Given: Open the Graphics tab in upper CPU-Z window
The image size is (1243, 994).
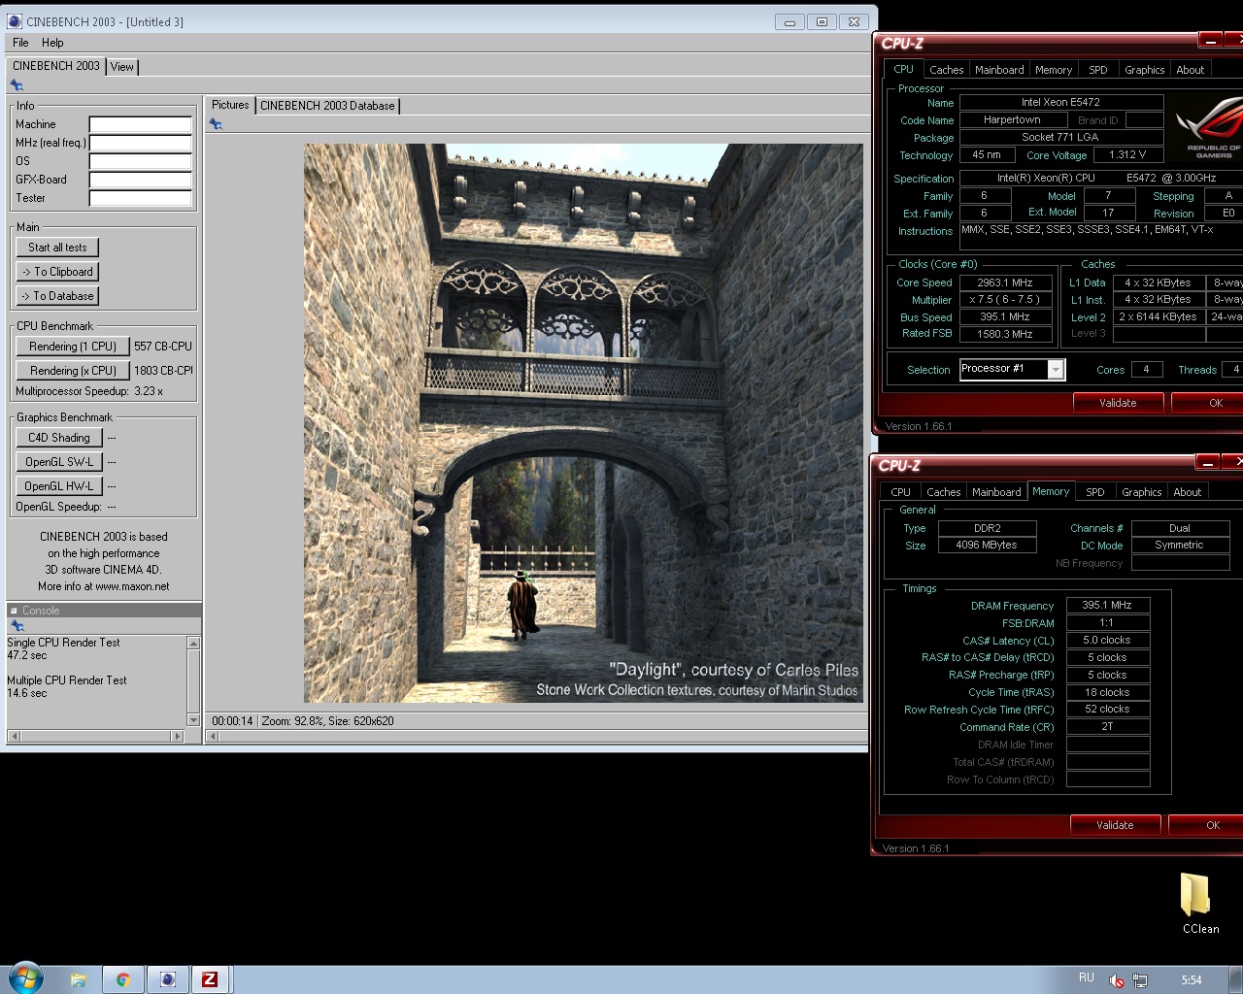Looking at the screenshot, I should [x=1145, y=70].
